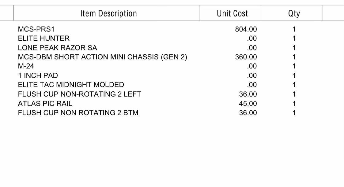
Task: Click the 45.00 unit cost value
Action: [248, 104]
